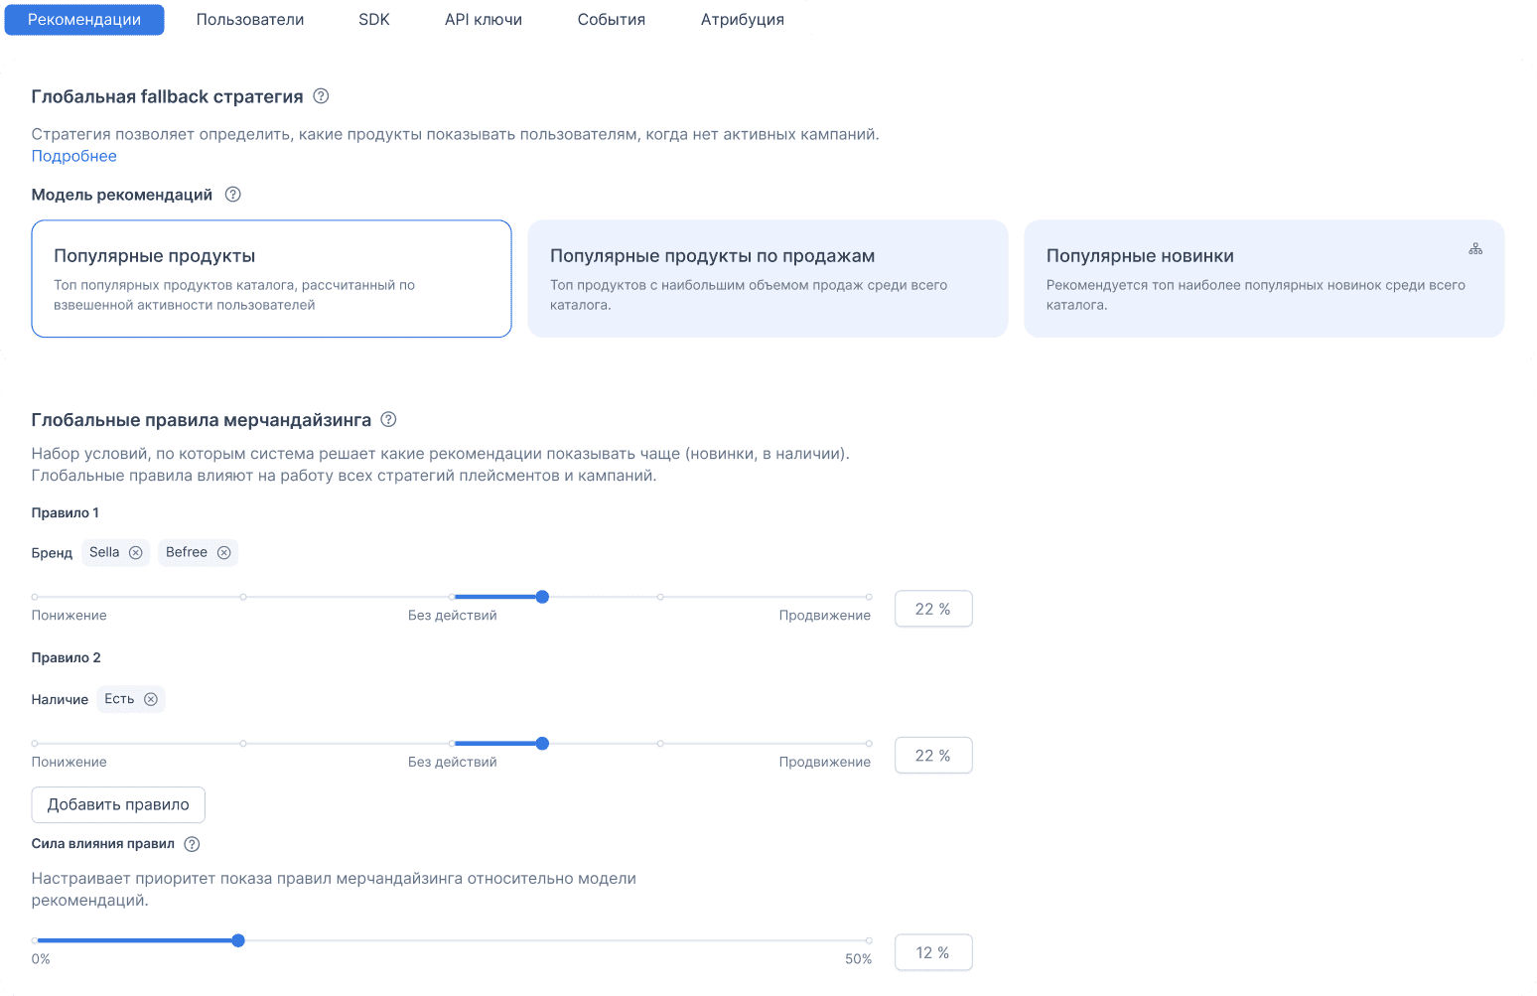Switch to the SDK tab
Image resolution: width=1537 pixels, height=996 pixels.
click(x=373, y=19)
